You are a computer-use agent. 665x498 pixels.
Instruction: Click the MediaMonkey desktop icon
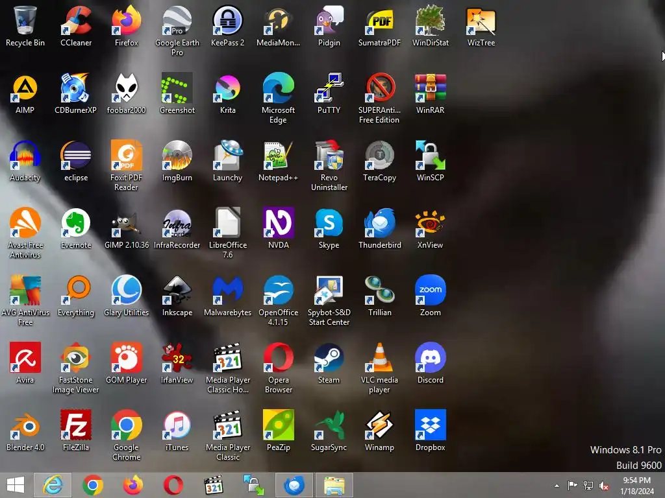(278, 26)
